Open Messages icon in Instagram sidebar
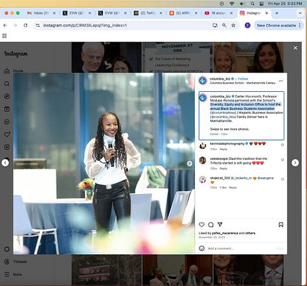 click(x=7, y=122)
